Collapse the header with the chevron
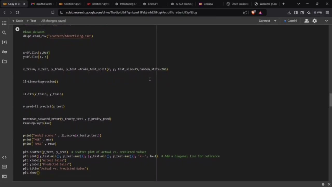The height and width of the screenshot is (187, 332). coord(326,21)
